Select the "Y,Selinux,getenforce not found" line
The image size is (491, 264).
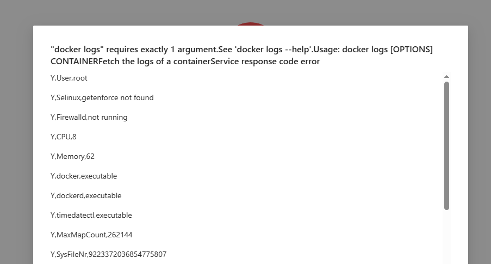click(102, 97)
